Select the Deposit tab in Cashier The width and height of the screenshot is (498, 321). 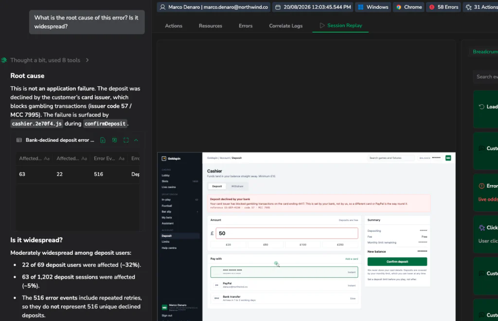click(x=217, y=187)
